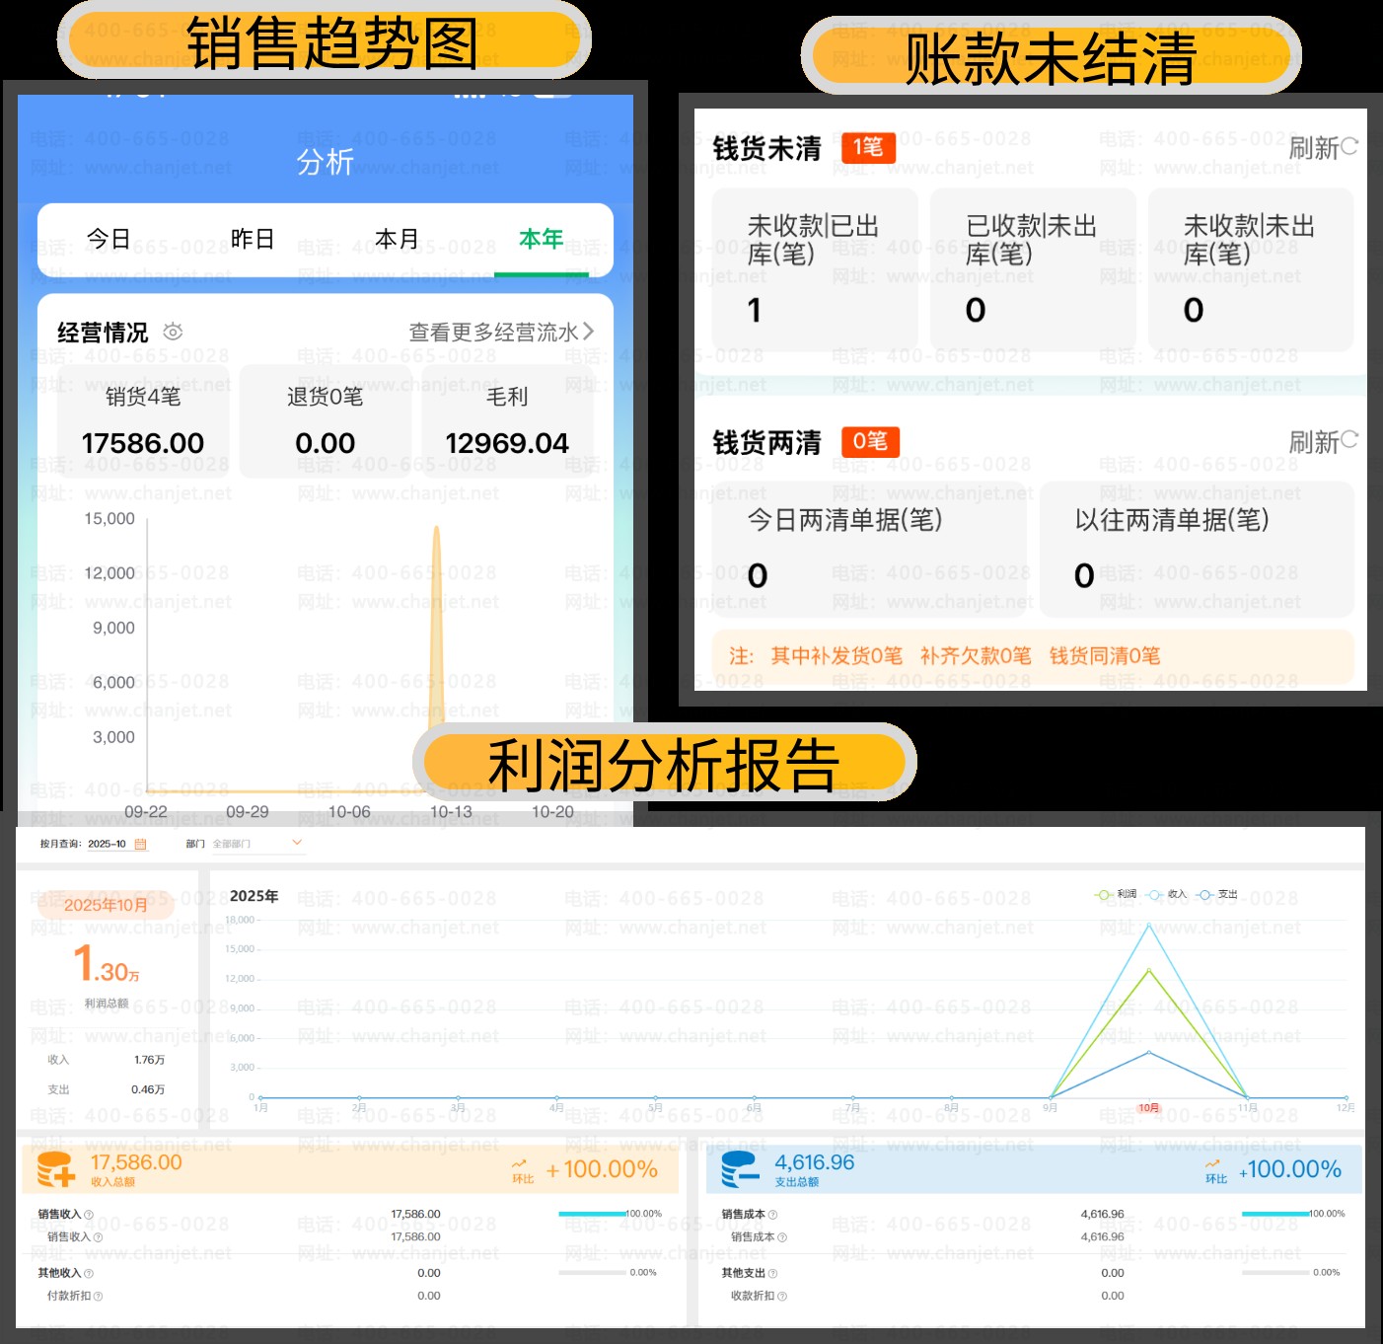The height and width of the screenshot is (1344, 1383).
Task: Click help icon next to 付款折扣
Action: pyautogui.click(x=98, y=1297)
